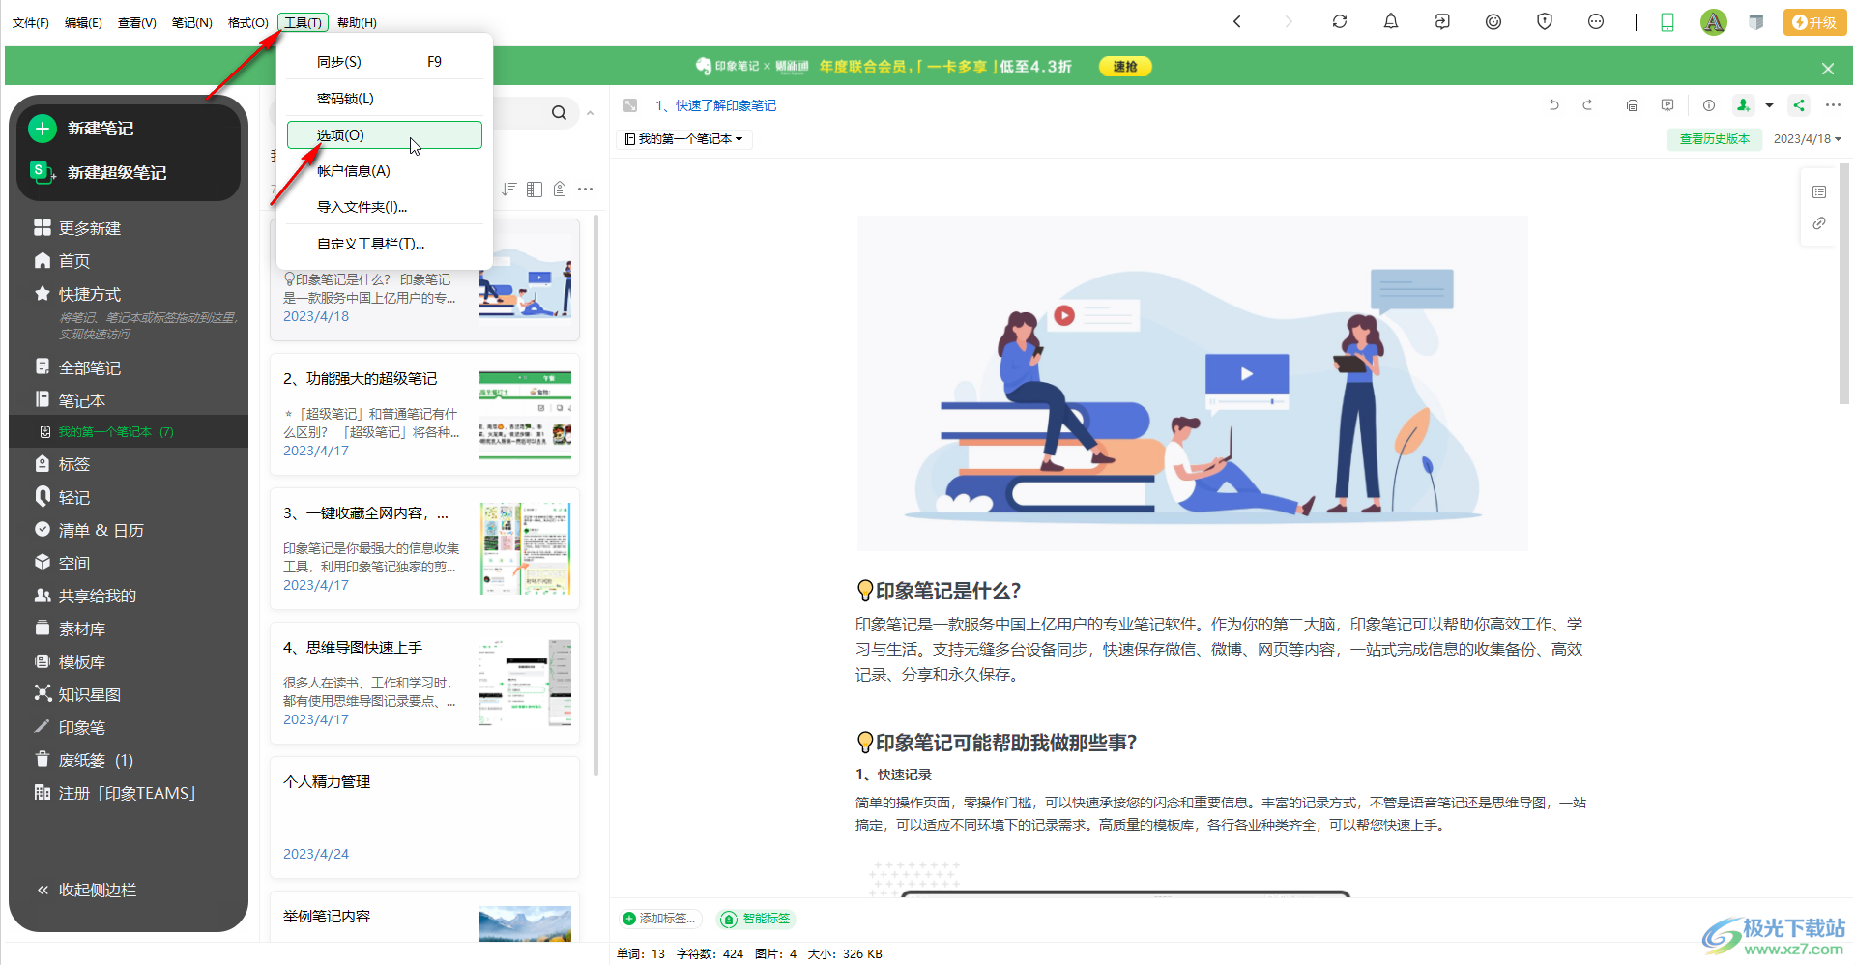Click the search magnifier icon in note list
Screen dimensions: 1856x965
pos(559,113)
